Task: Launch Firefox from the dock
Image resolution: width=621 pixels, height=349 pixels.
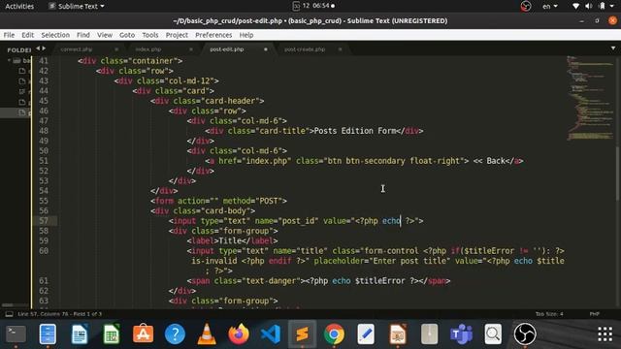Action: point(239,333)
